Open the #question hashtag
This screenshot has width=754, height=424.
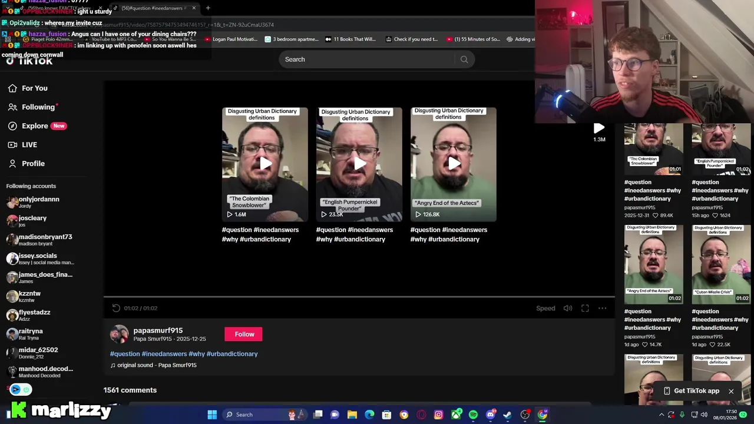click(125, 354)
